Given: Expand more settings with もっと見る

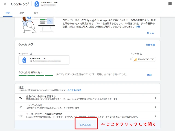Looking at the screenshot, I should point(87,125).
